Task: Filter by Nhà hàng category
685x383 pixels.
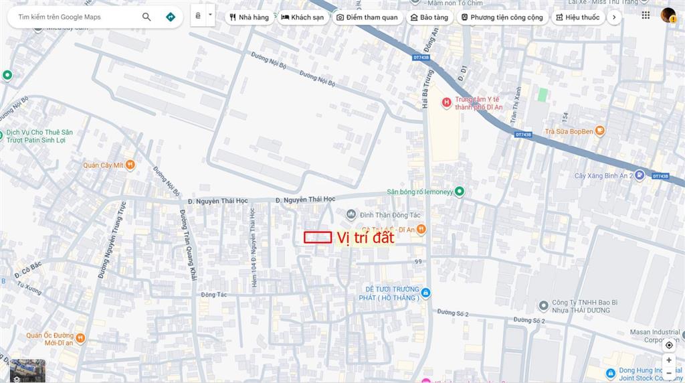Action: pos(249,17)
